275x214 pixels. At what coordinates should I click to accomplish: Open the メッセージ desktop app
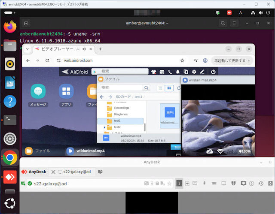tap(38, 95)
